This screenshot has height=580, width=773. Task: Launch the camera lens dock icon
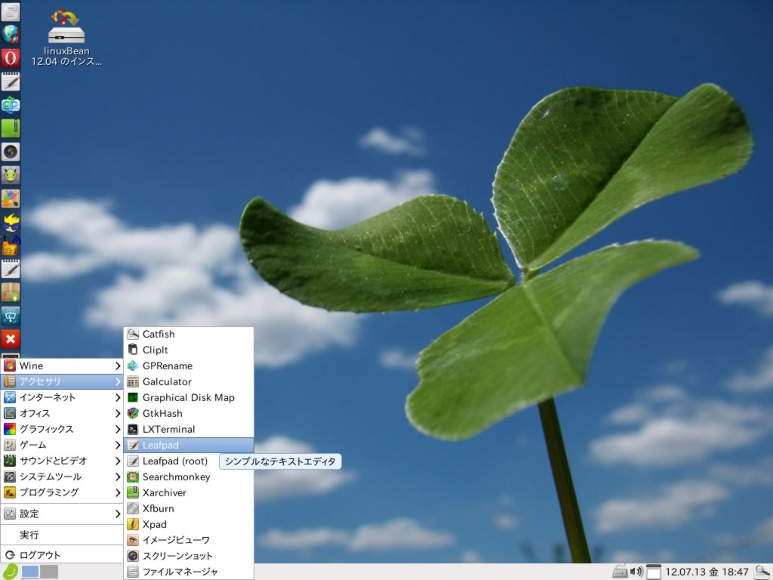point(11,151)
